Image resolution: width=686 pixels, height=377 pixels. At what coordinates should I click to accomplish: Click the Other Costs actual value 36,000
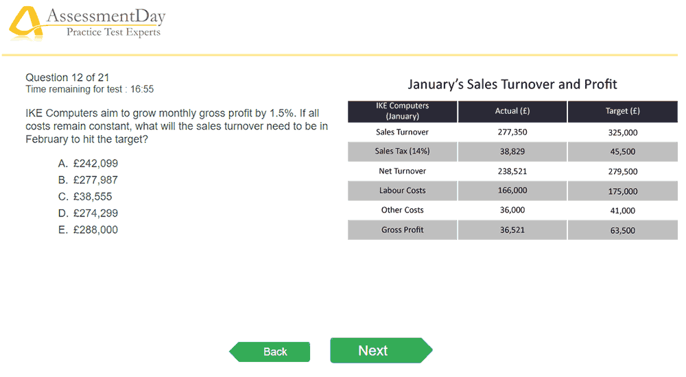(512, 210)
